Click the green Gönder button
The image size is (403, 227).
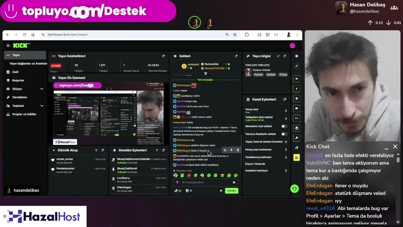[232, 191]
